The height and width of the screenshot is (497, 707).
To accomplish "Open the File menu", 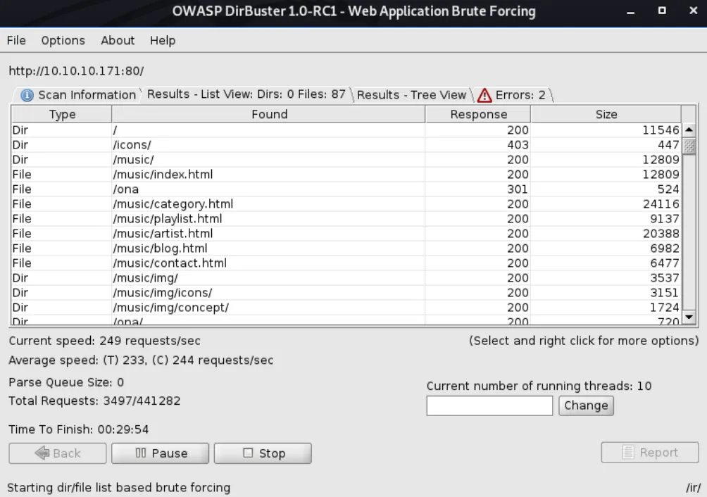I will pos(16,41).
